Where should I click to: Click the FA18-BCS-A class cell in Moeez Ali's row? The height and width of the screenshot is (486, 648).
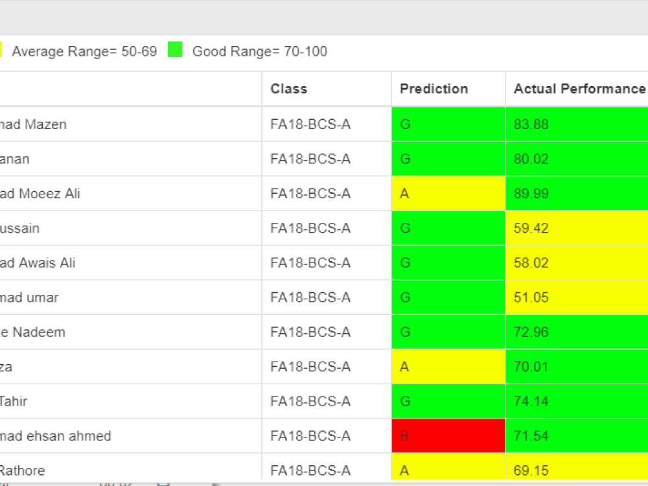point(327,193)
